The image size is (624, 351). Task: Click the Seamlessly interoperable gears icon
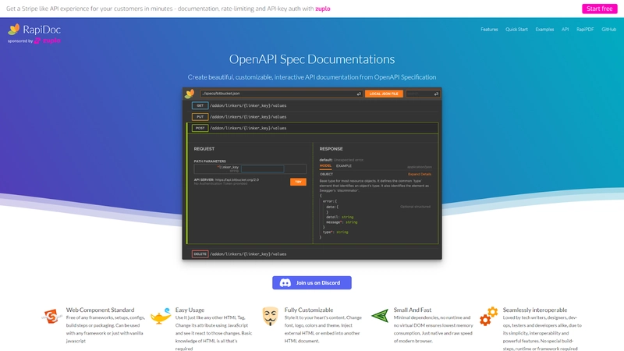tap(489, 317)
